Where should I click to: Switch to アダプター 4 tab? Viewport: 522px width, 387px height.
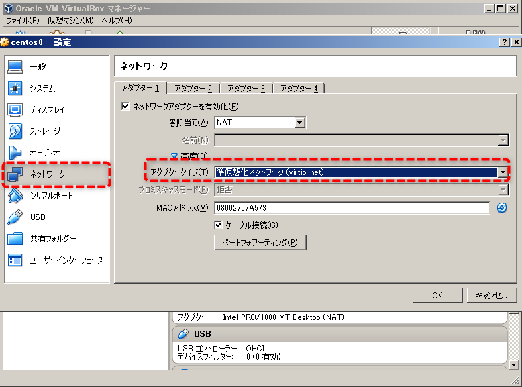tap(299, 88)
